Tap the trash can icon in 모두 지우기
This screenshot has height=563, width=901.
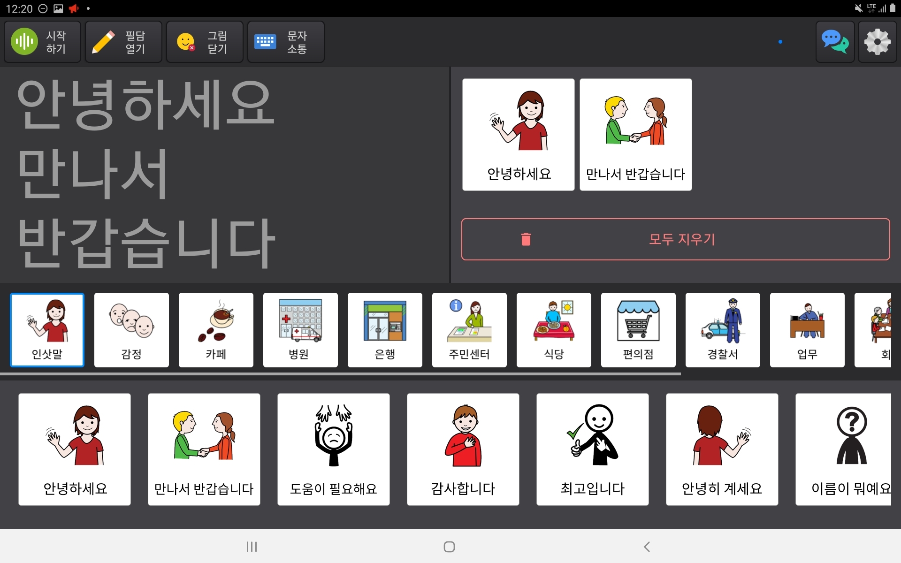526,239
